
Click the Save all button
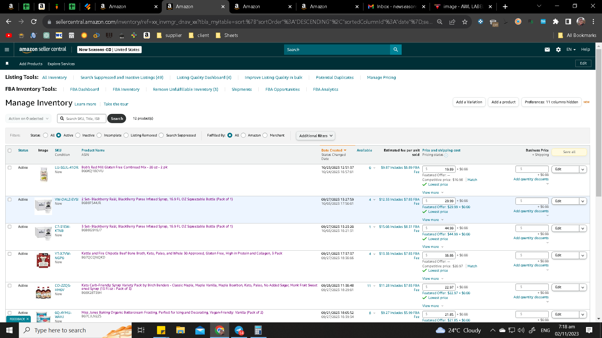pos(569,152)
